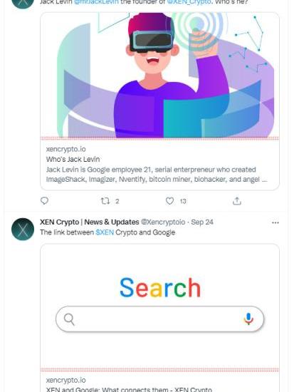294x392 pixels.
Task: Open the Sep 24 tweet timestamp
Action: (x=202, y=222)
